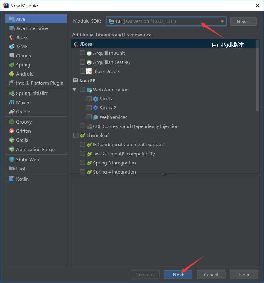The image size is (264, 283).
Task: Check the Struts 2 checkbox
Action: pyautogui.click(x=89, y=108)
